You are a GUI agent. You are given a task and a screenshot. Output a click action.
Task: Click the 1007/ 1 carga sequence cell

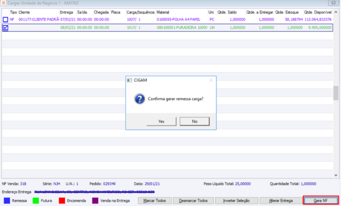click(133, 20)
